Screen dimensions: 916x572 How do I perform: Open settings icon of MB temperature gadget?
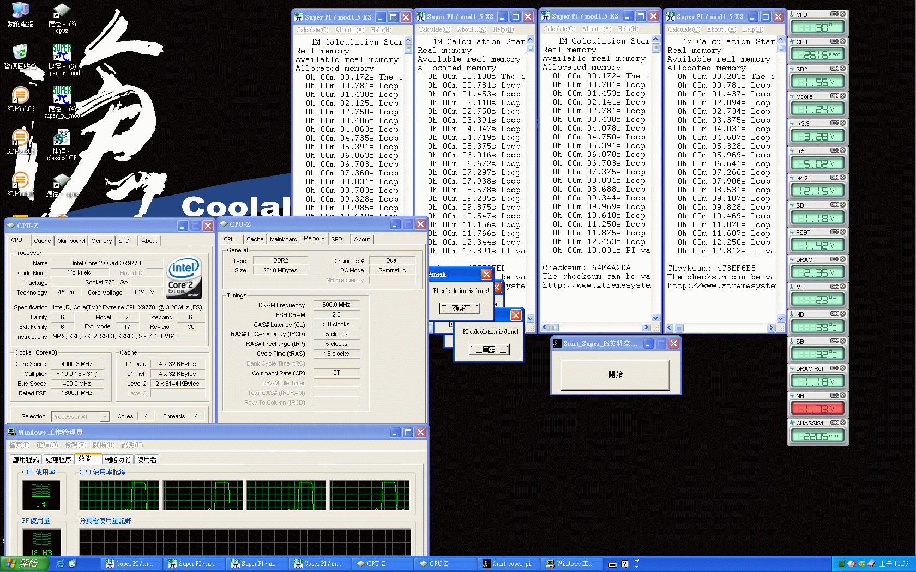[834, 287]
